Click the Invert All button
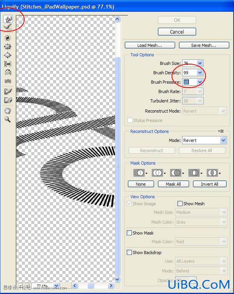 pos(210,184)
